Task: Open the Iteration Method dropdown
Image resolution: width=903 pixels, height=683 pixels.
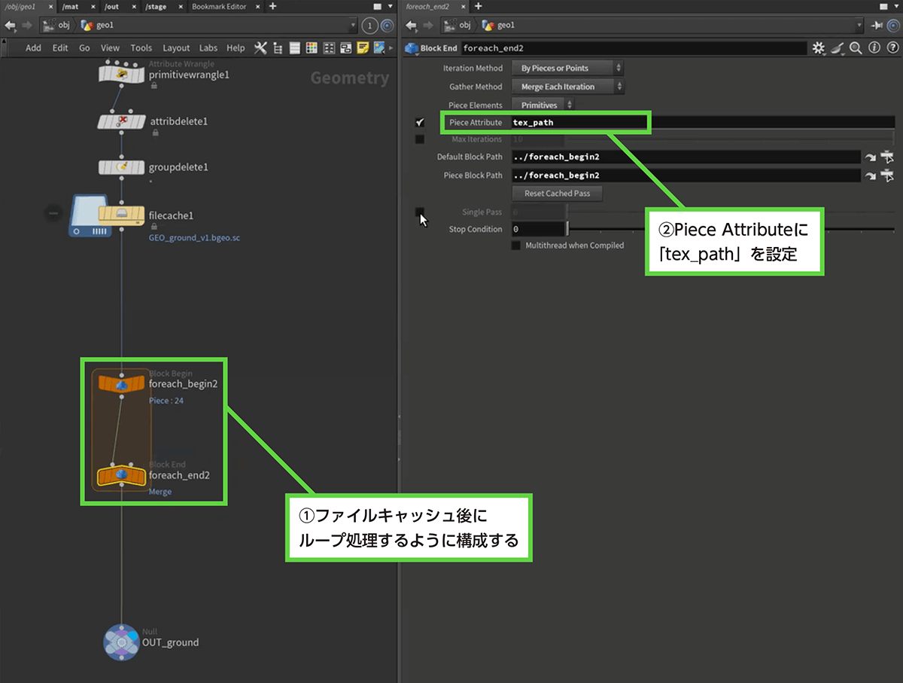Action: click(x=567, y=69)
